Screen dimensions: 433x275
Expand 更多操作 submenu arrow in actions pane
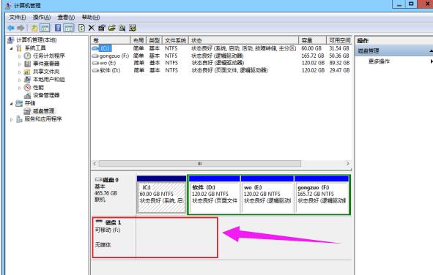(431, 61)
